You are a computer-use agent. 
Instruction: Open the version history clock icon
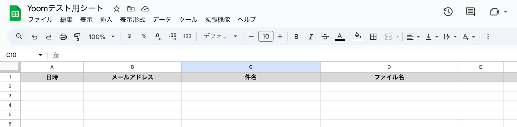(x=448, y=12)
